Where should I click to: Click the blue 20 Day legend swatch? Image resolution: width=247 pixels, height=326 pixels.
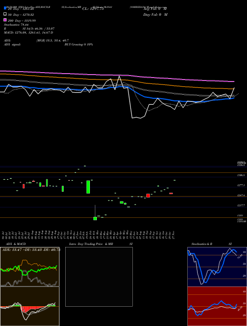coord(5,8)
